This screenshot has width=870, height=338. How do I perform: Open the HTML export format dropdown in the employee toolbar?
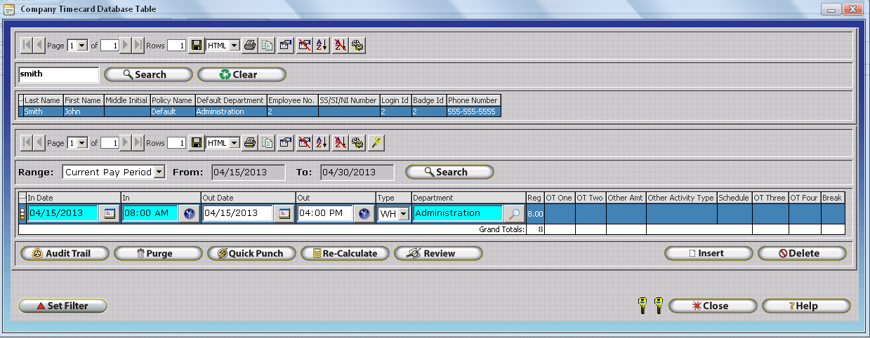pos(234,46)
